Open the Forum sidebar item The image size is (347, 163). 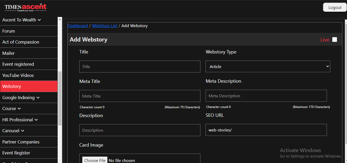[29, 31]
